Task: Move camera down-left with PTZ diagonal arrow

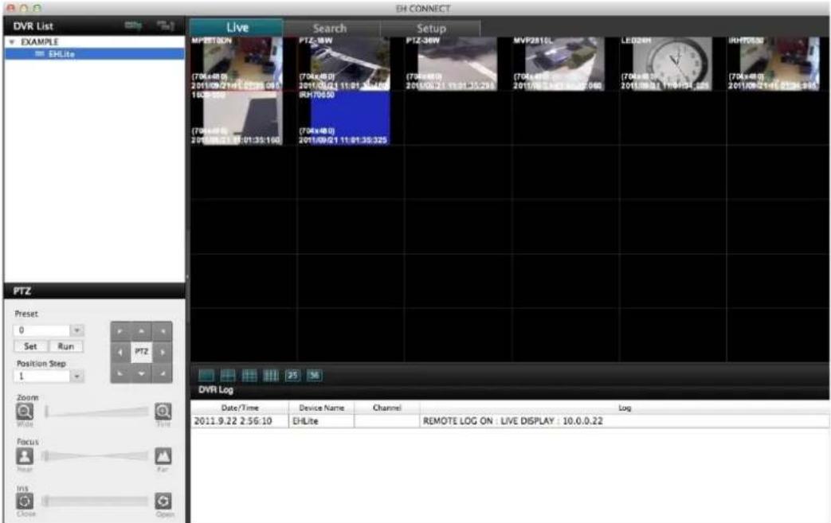Action: coord(120,373)
